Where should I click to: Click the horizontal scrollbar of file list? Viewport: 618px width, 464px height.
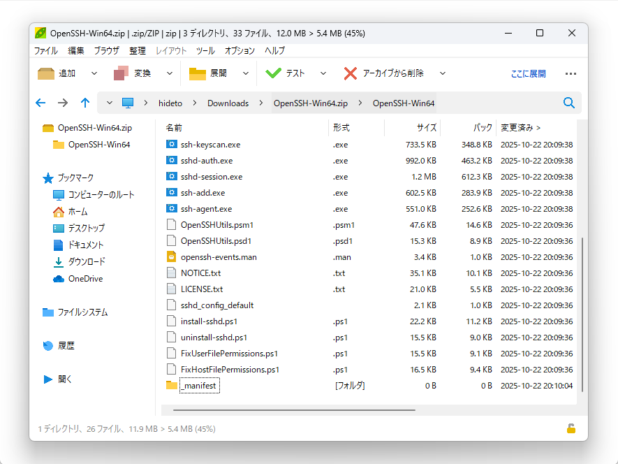294,410
